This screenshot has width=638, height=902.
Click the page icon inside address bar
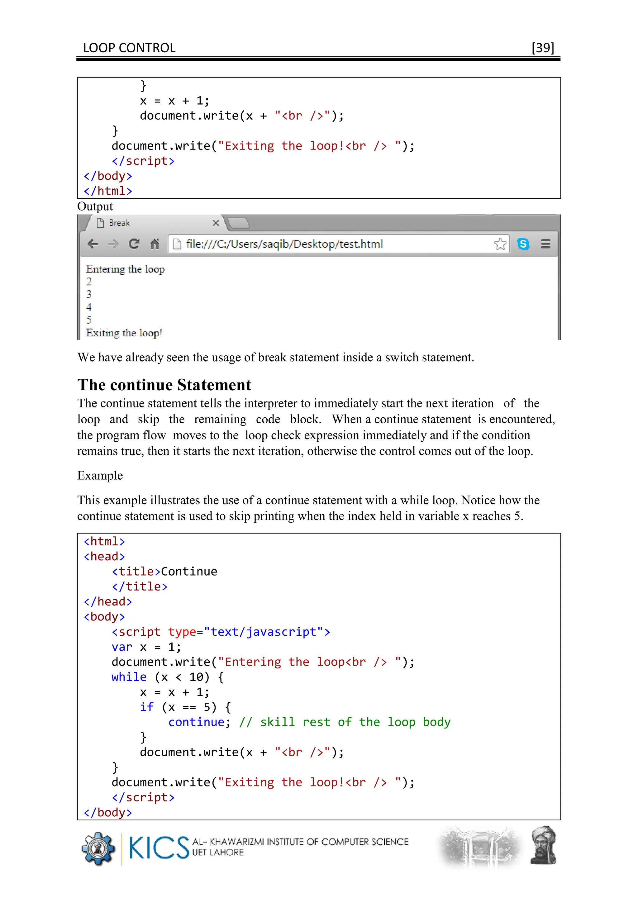pos(177,244)
